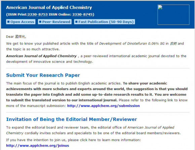Click the broken journal logo image

click(173, 15)
